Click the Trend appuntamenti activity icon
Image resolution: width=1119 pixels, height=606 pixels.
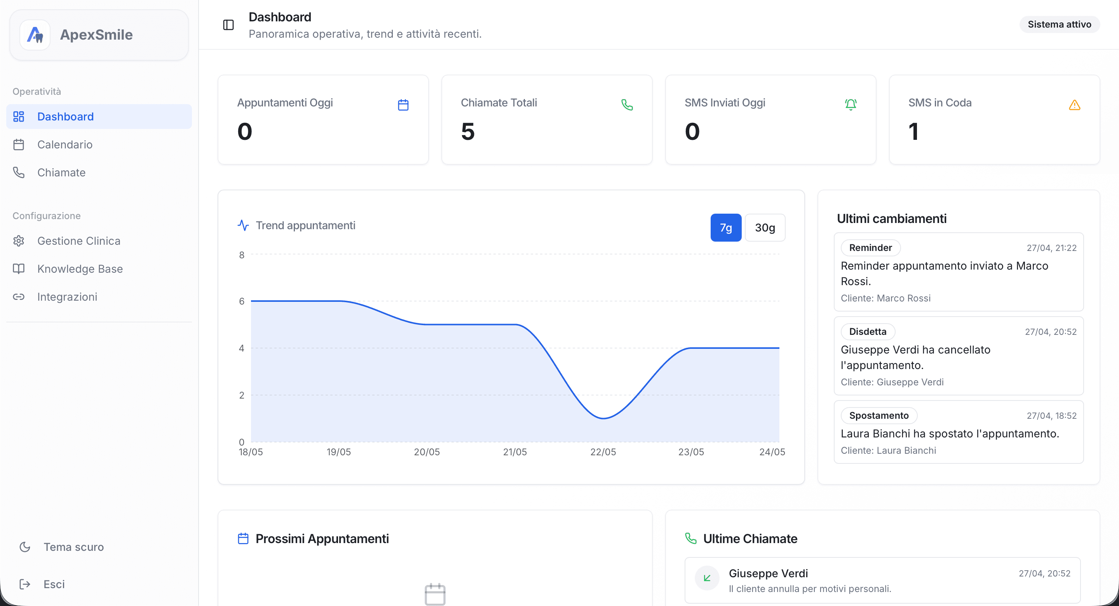click(243, 225)
